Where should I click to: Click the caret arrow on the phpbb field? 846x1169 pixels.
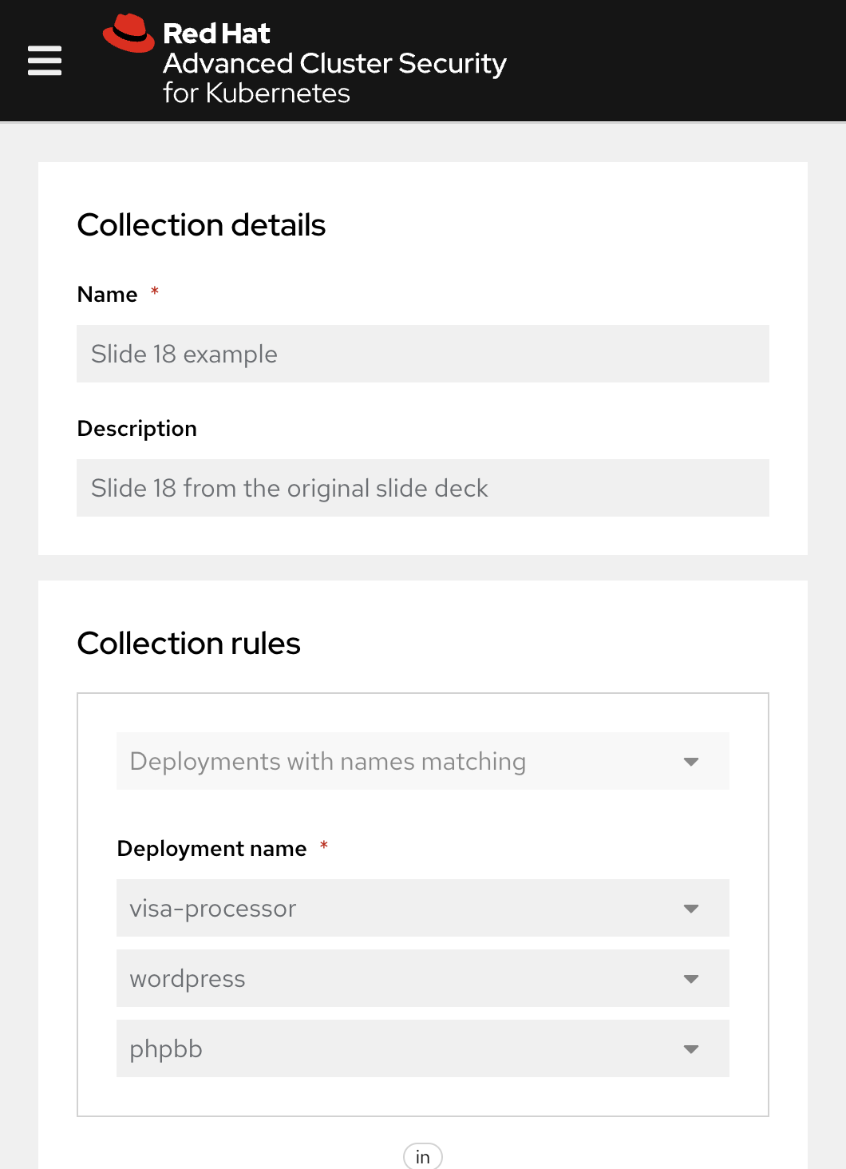(691, 1049)
